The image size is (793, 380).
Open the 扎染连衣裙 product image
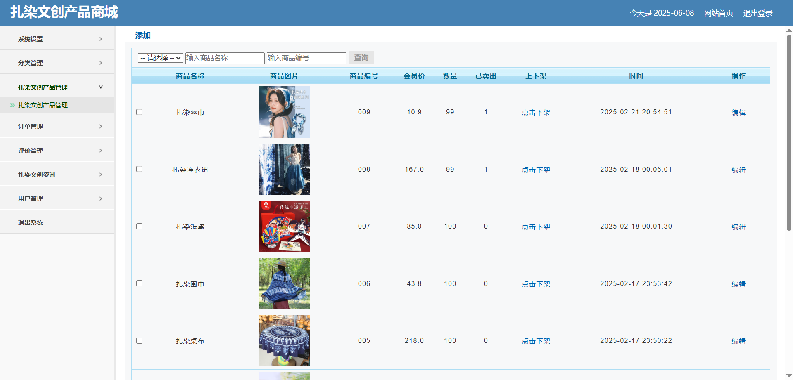click(x=284, y=169)
